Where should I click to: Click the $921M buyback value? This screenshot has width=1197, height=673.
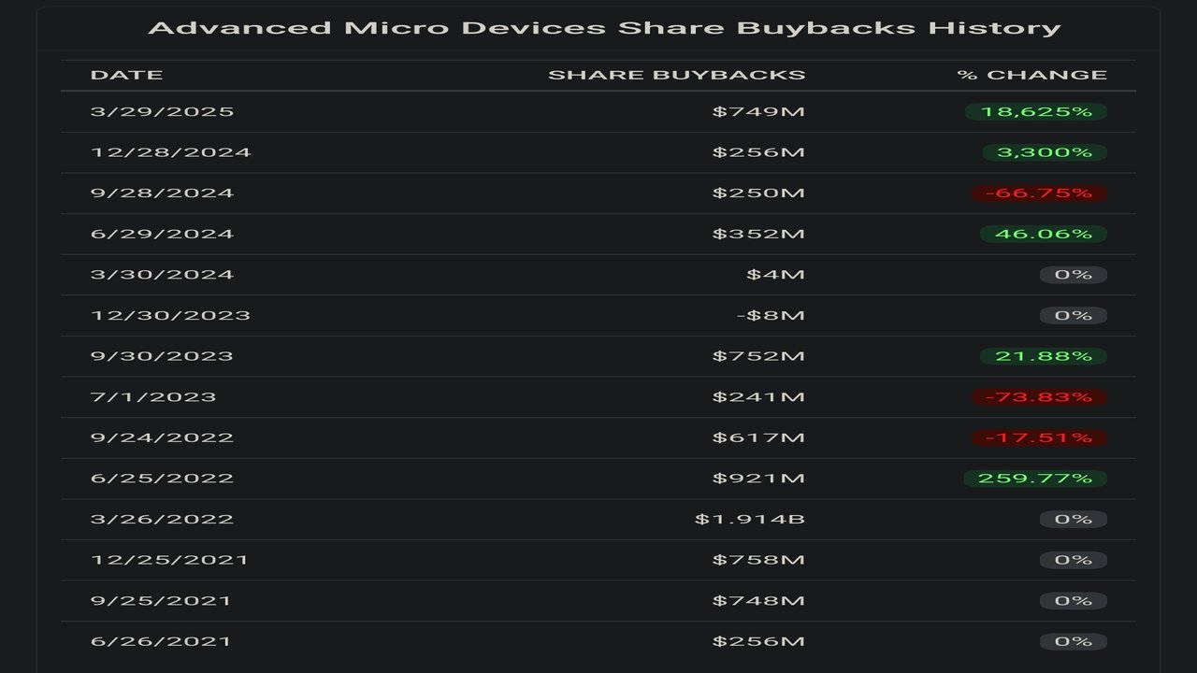tap(758, 479)
